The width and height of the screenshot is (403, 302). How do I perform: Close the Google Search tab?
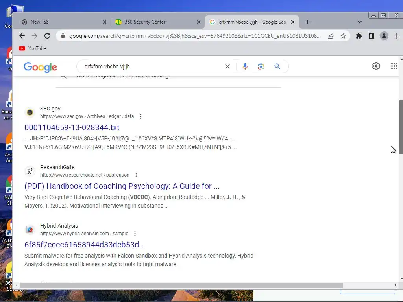[x=293, y=22]
